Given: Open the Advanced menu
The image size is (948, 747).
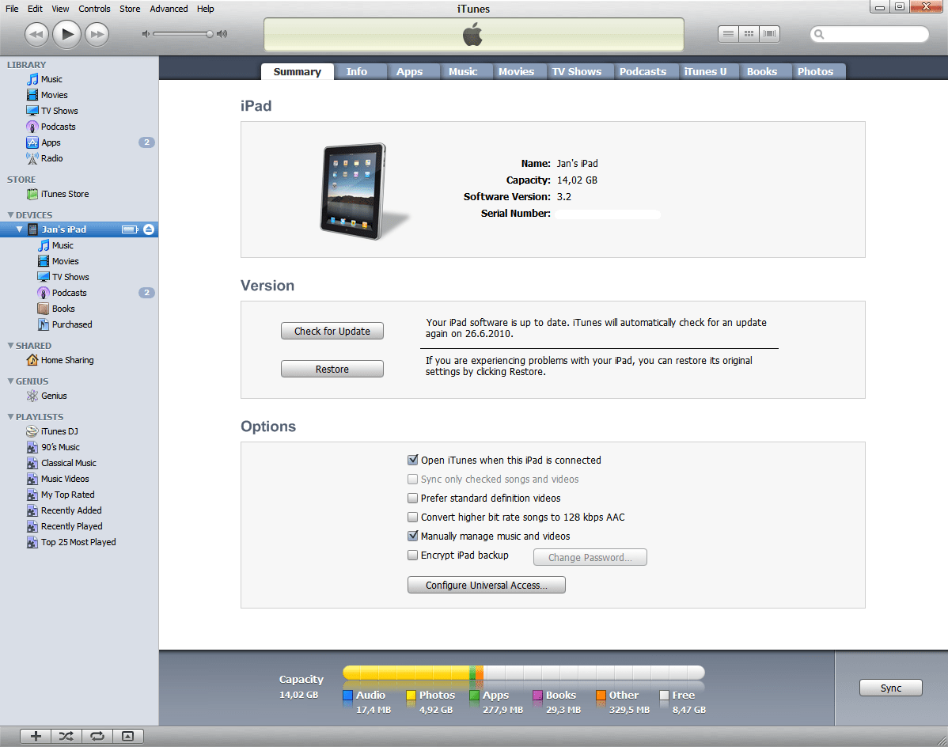Looking at the screenshot, I should [169, 9].
